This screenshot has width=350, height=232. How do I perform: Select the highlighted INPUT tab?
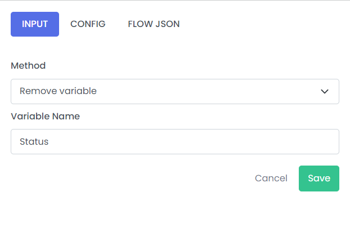35,24
